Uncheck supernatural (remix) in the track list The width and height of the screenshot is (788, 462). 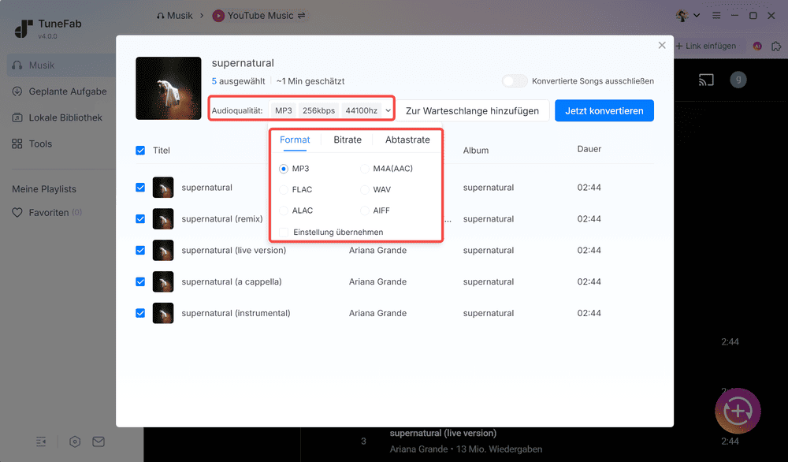pyautogui.click(x=140, y=218)
